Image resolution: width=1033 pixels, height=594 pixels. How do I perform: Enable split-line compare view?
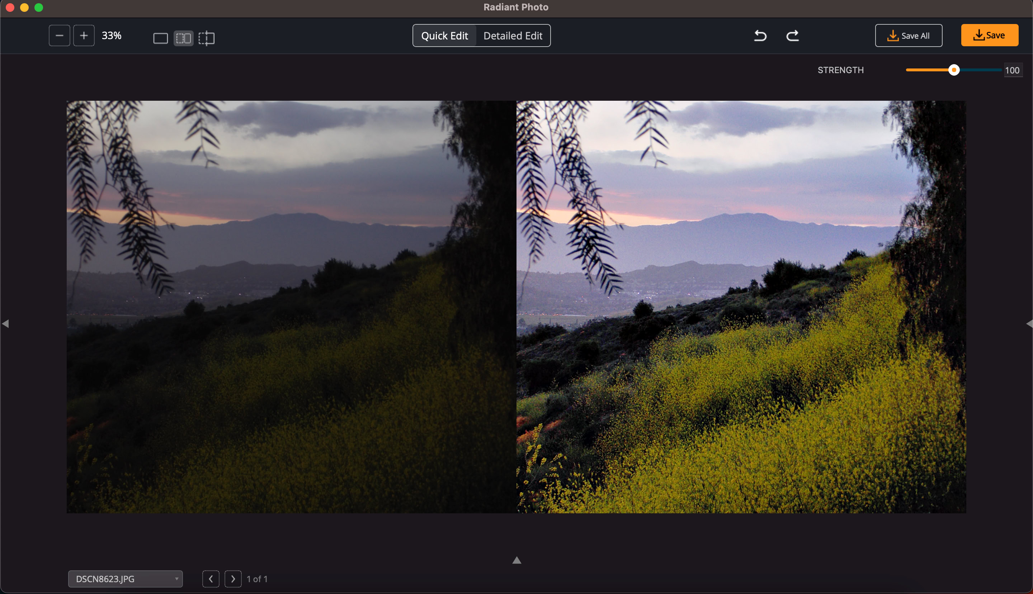207,38
